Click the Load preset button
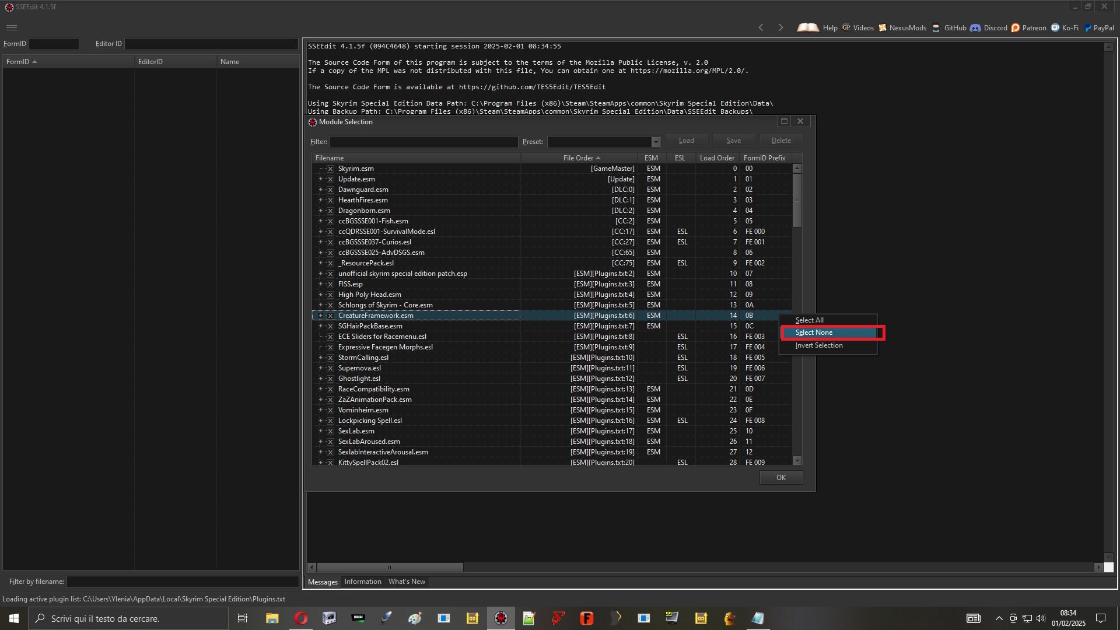The height and width of the screenshot is (630, 1120). [x=686, y=141]
